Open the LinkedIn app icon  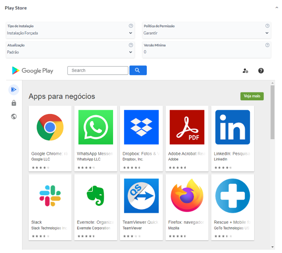coord(233,127)
